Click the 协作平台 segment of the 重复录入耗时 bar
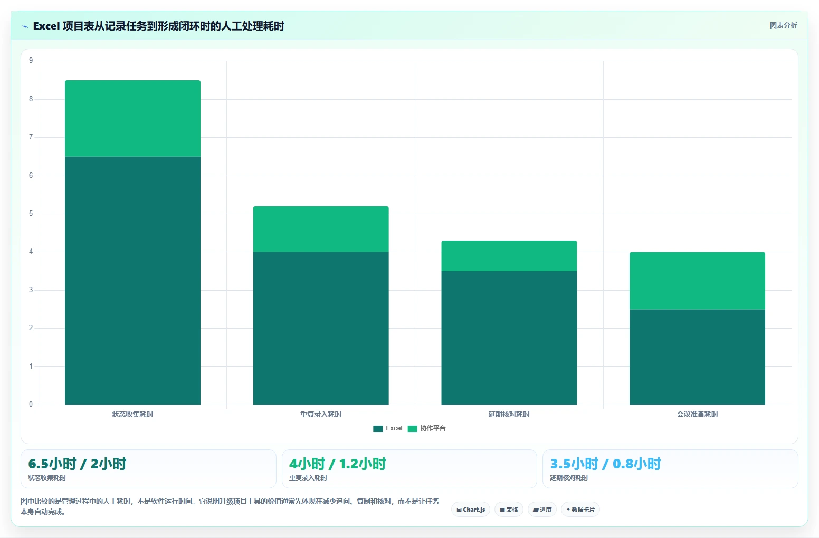The image size is (819, 538). click(x=321, y=229)
